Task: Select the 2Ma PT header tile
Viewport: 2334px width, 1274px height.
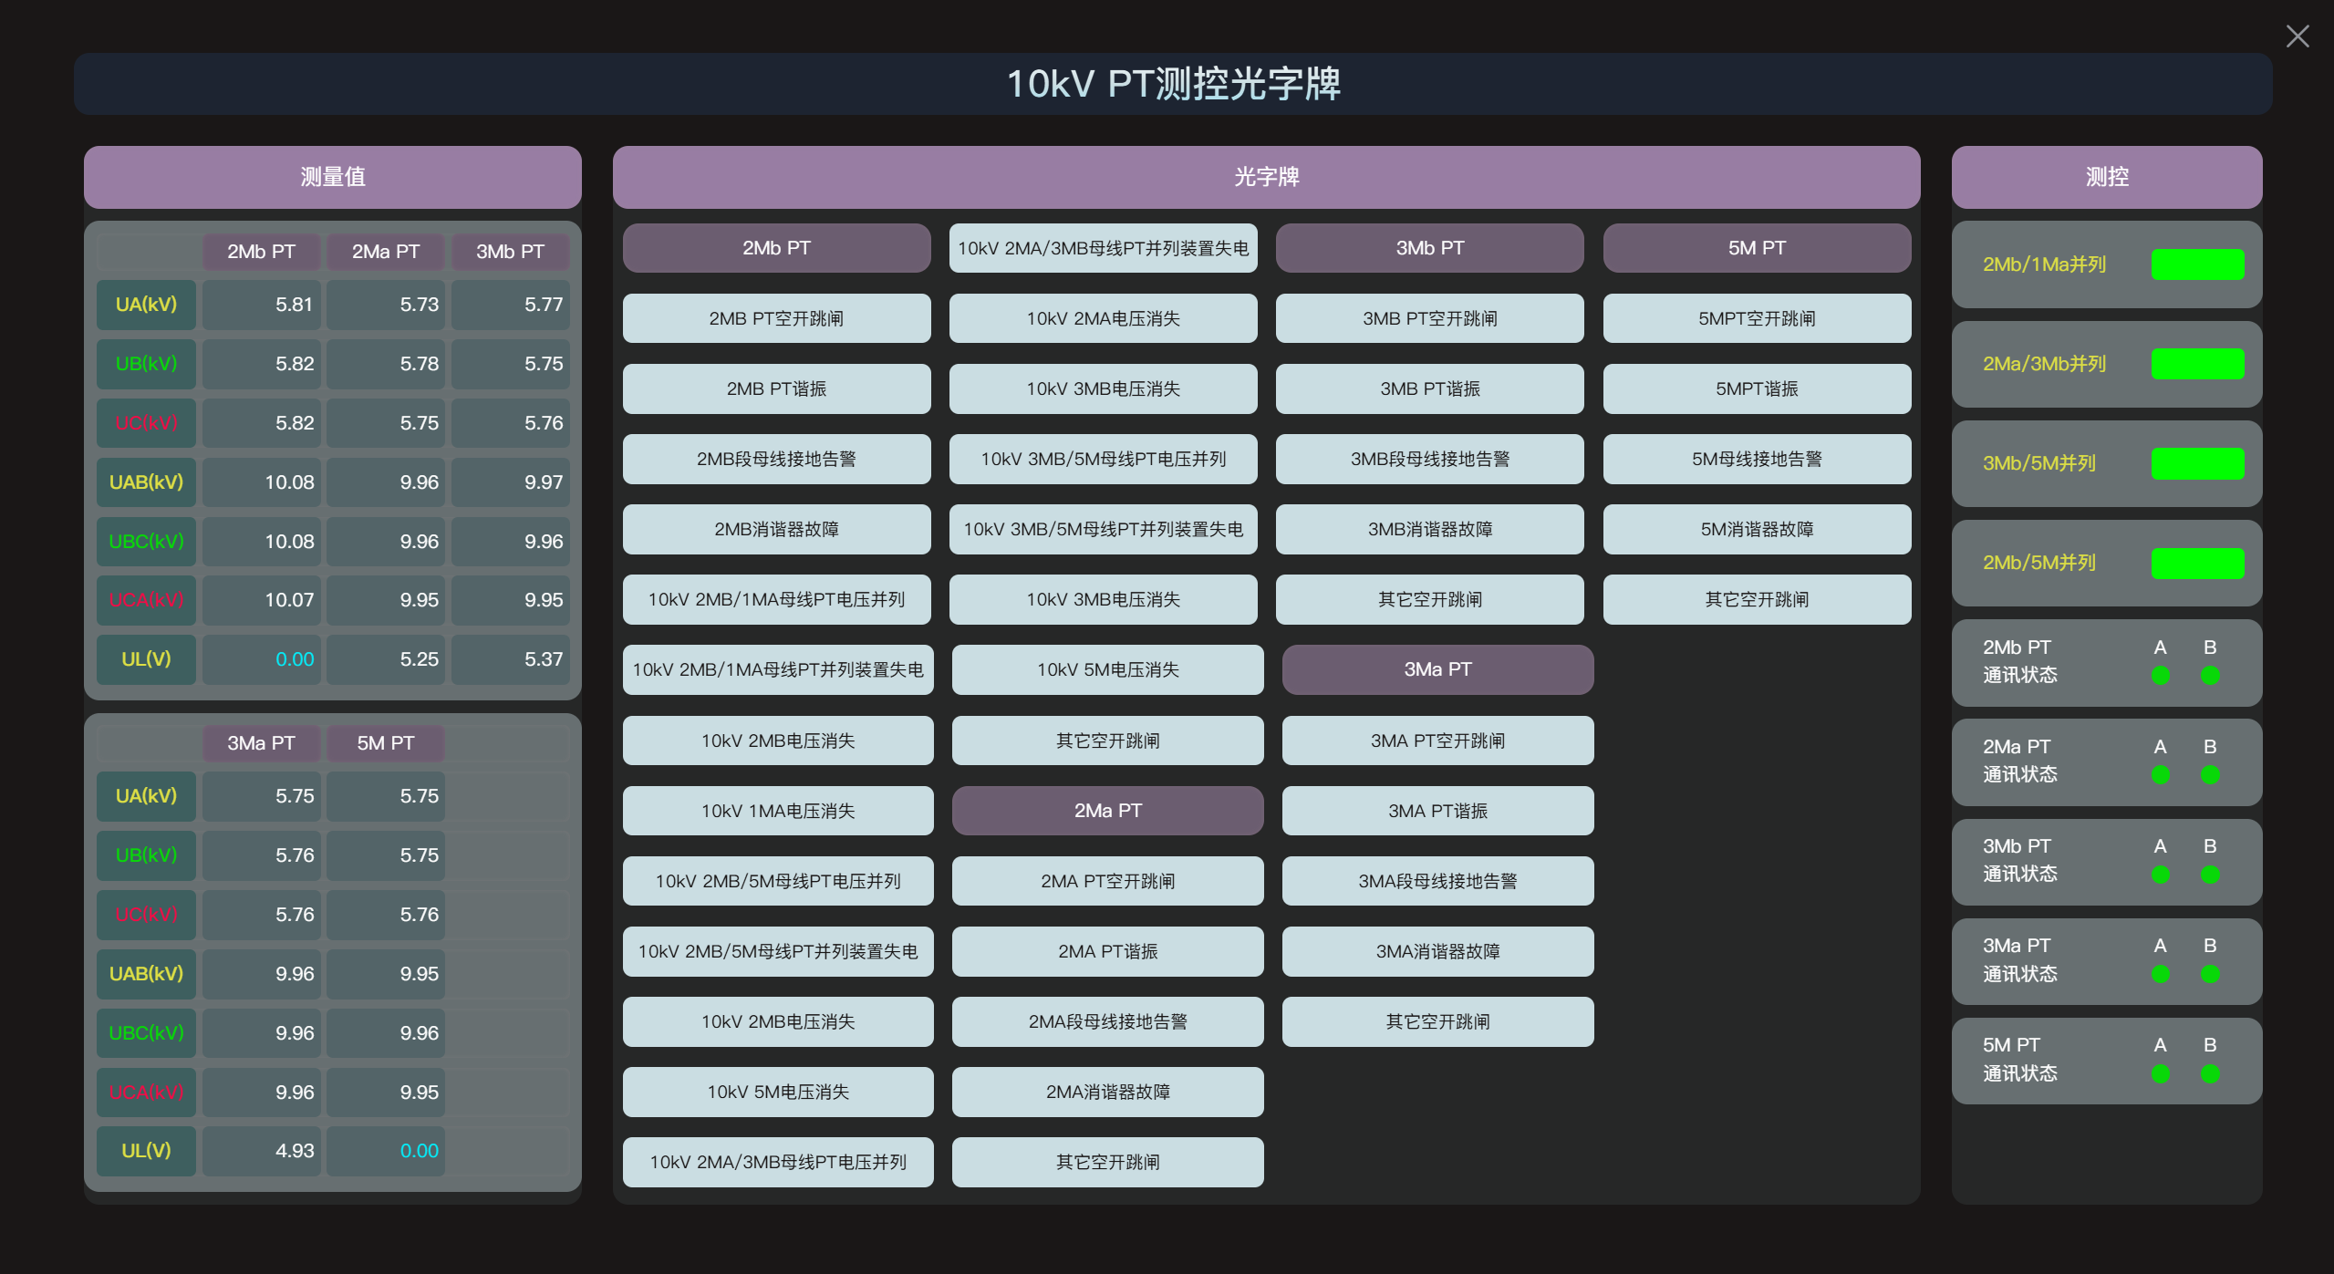Action: point(1107,810)
